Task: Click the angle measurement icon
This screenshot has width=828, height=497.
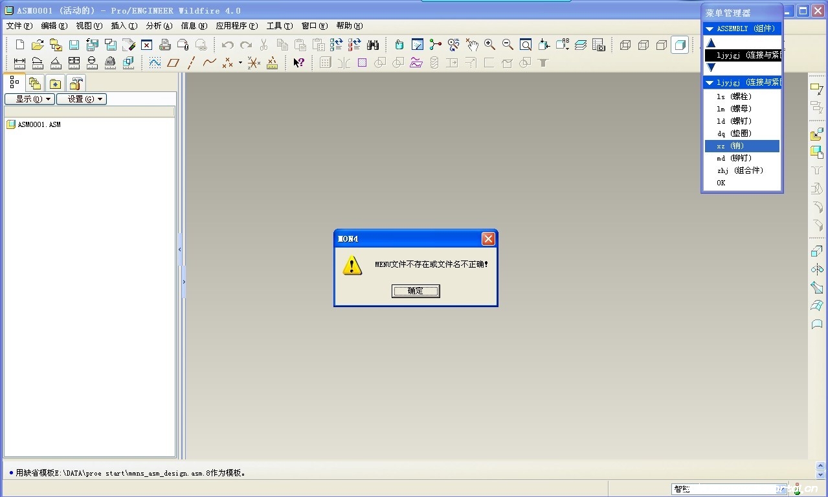Action: point(56,63)
